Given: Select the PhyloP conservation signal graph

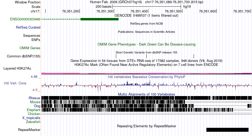Looking at the screenshot, I should click(147, 85).
